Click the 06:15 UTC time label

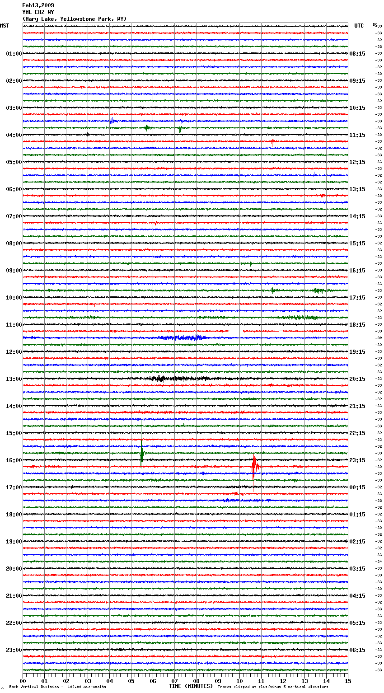pyautogui.click(x=357, y=650)
